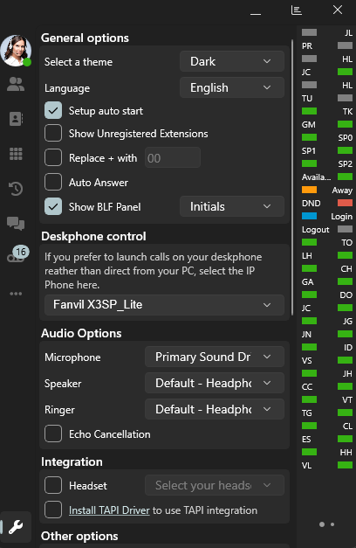Click the SP1 BLF key
356x548 pixels.
pyautogui.click(x=327, y=150)
